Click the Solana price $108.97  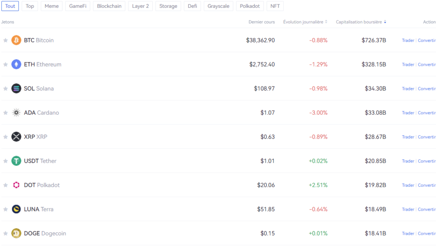point(264,89)
